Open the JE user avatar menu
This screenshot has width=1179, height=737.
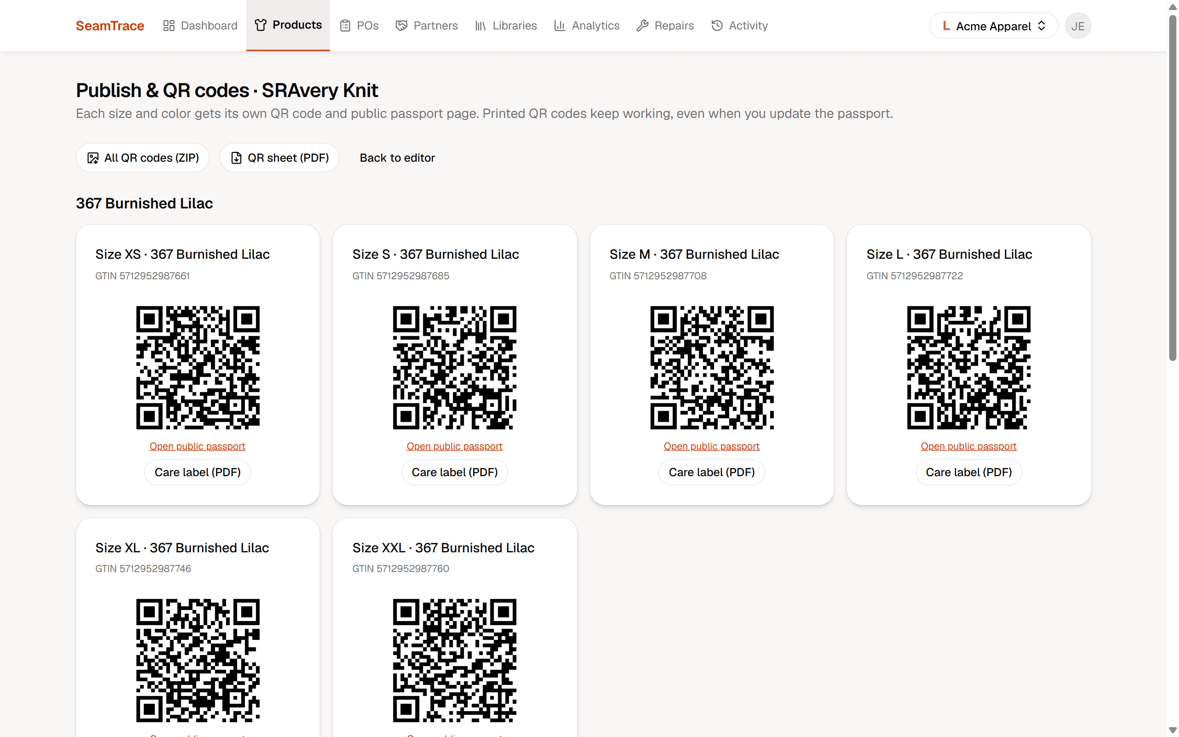(1077, 26)
